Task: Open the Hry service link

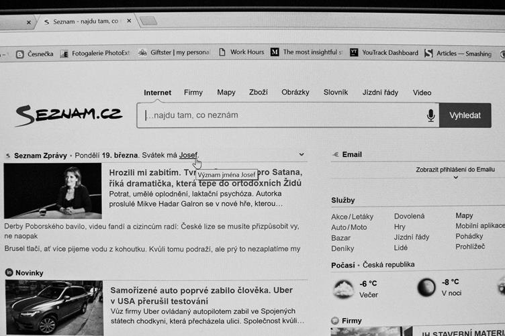Action: click(400, 227)
